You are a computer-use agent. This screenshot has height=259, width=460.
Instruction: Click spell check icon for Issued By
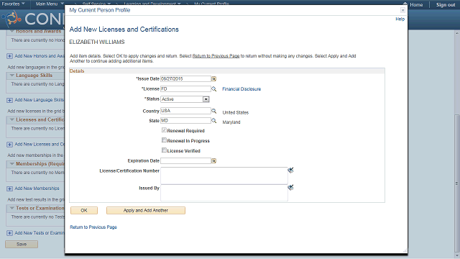point(290,187)
